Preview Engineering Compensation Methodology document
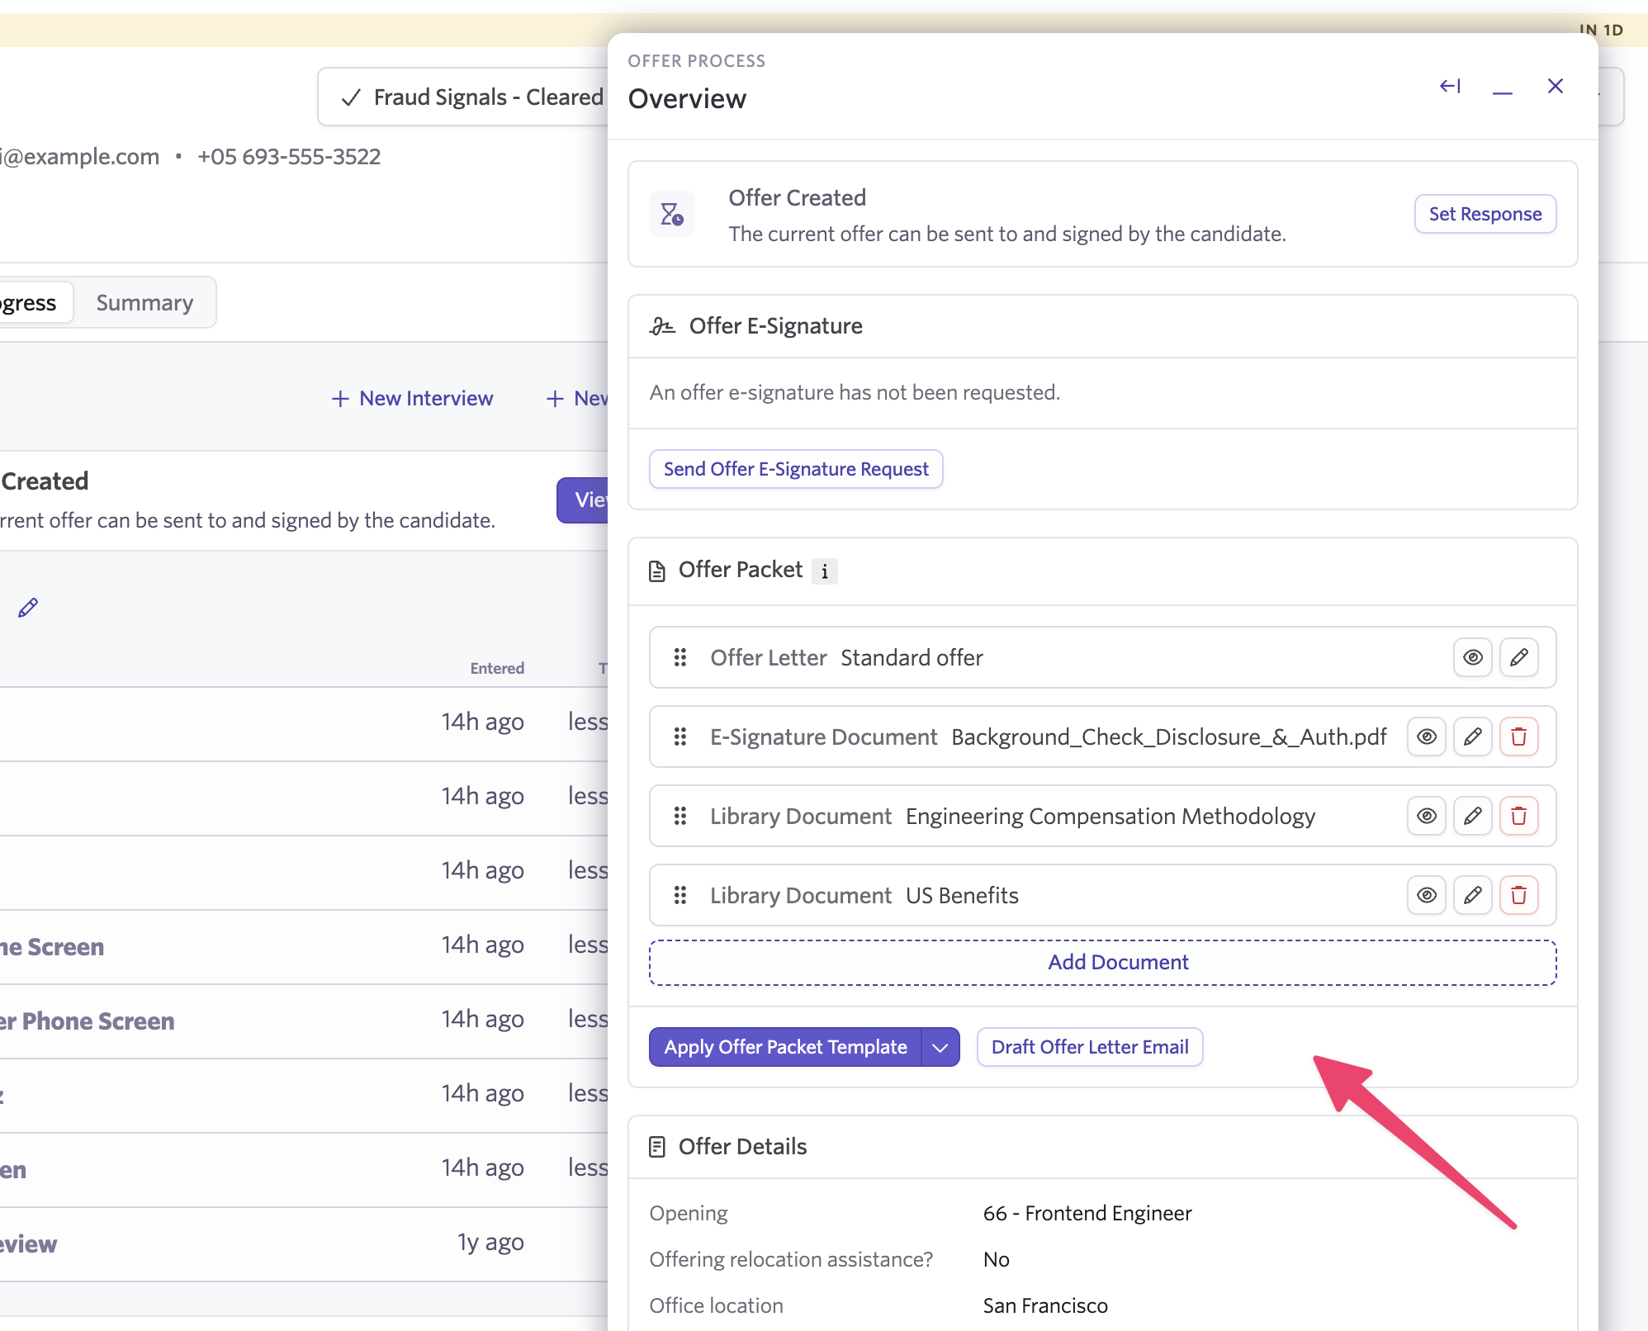The height and width of the screenshot is (1331, 1648). [x=1427, y=816]
